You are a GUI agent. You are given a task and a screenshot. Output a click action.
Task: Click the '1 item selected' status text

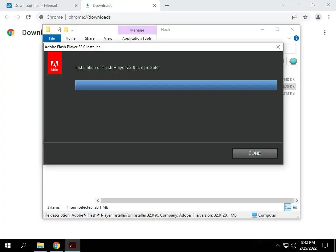click(x=79, y=207)
